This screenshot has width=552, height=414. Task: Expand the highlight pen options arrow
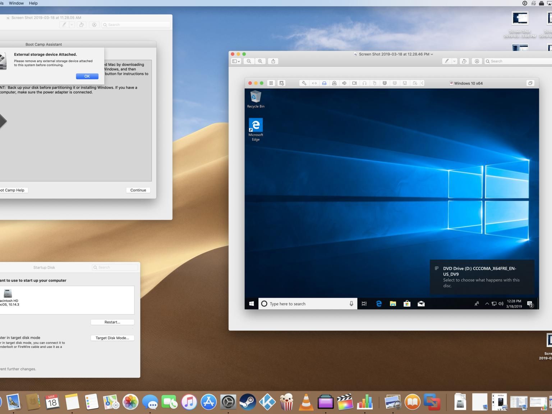point(454,61)
